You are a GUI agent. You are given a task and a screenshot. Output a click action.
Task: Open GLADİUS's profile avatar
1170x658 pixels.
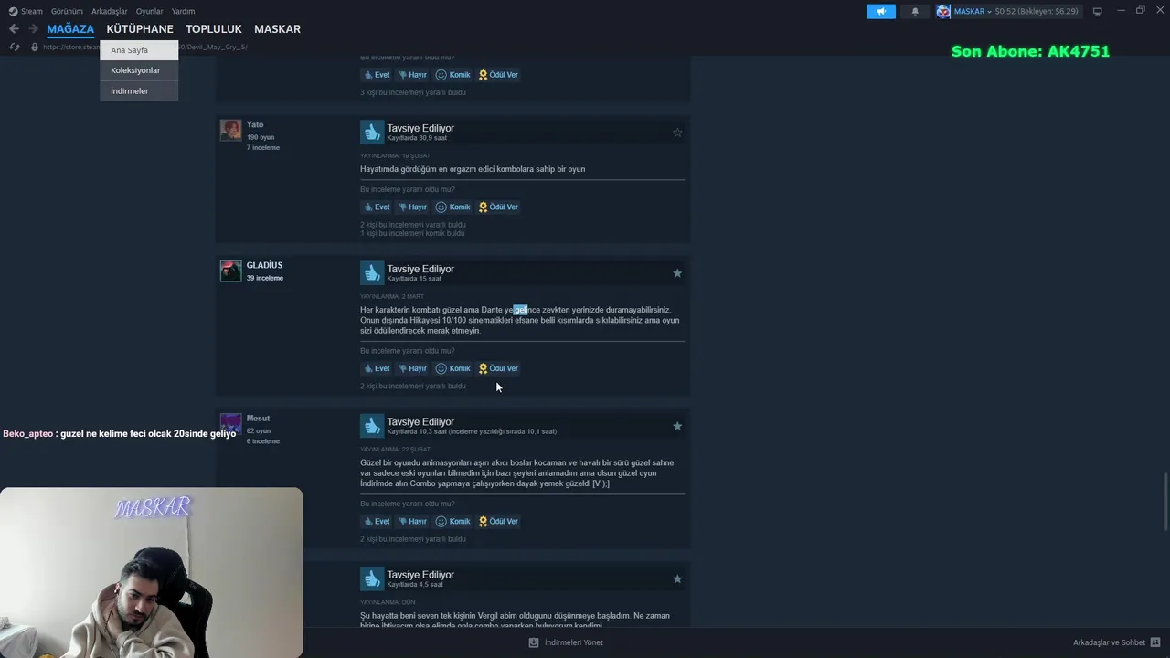pos(230,271)
